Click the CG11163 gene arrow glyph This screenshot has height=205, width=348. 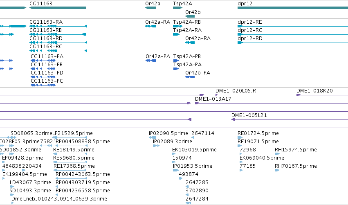(x=58, y=8)
